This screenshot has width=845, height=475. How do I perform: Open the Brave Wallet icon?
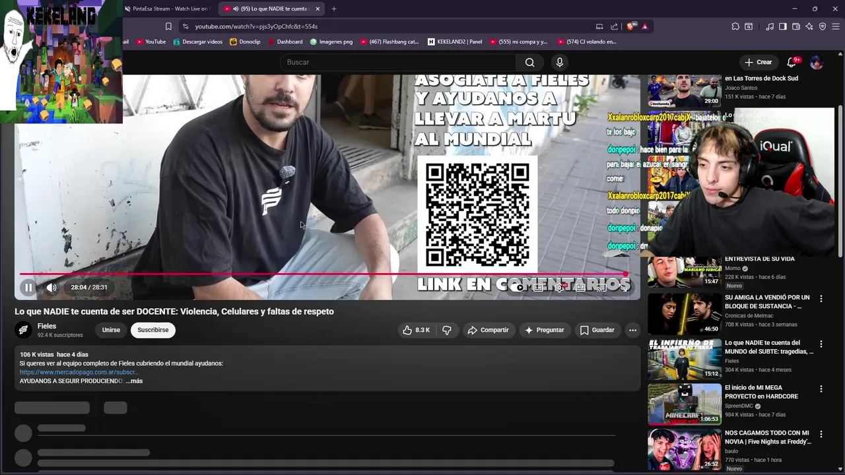(x=796, y=26)
